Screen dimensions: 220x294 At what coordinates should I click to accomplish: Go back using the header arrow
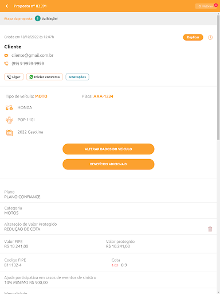tap(7, 6)
